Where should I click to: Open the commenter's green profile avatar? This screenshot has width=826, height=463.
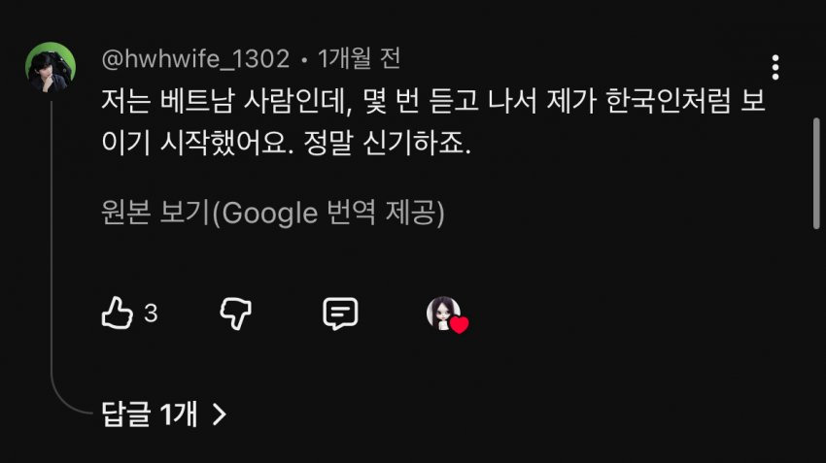pos(51,67)
